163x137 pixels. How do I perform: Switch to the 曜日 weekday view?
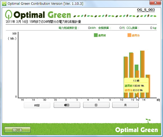point(67,105)
